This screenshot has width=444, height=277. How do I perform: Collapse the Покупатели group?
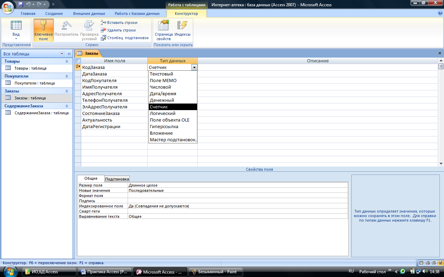coord(67,76)
